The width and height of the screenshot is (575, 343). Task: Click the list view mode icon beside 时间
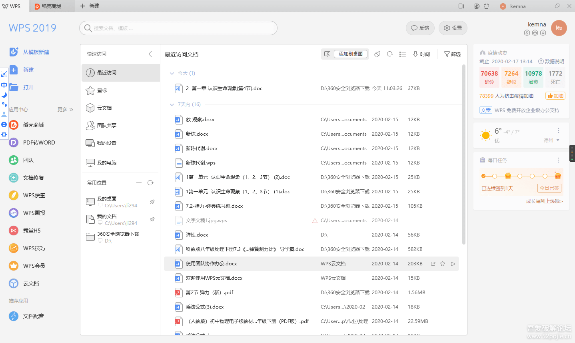[403, 54]
